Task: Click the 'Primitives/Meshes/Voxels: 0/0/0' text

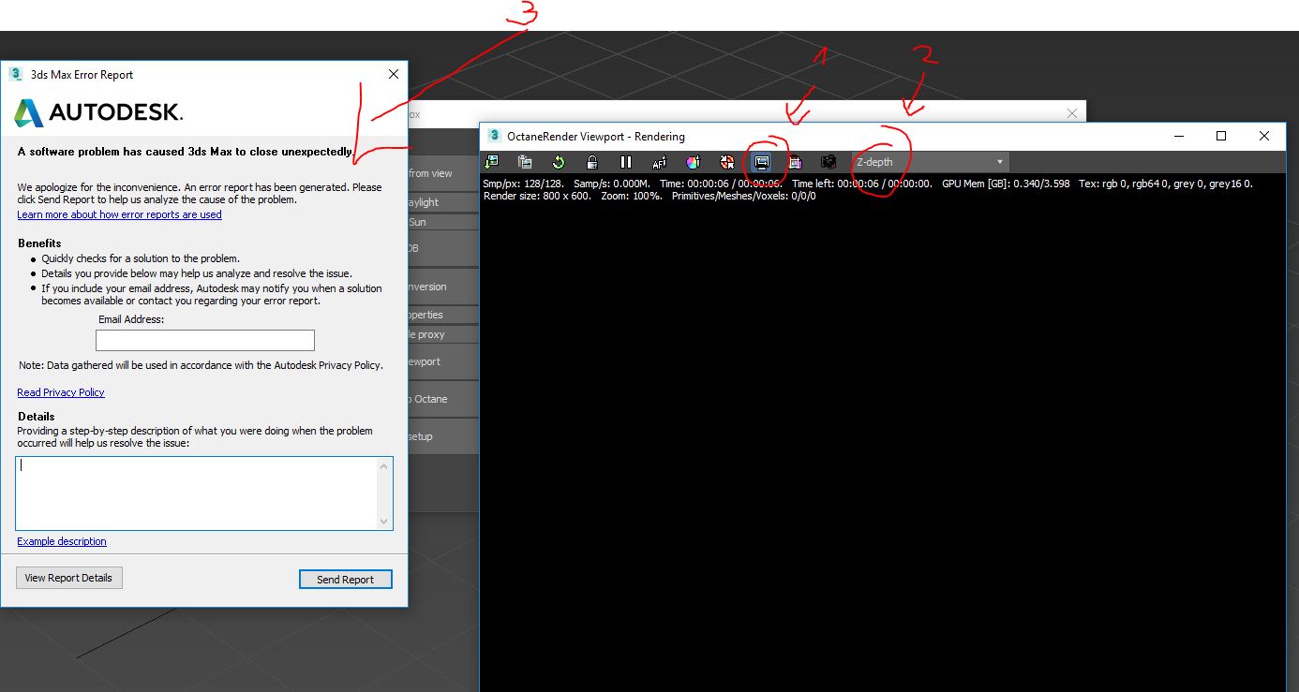Action: (x=744, y=197)
